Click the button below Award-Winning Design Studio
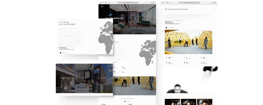The width and height of the screenshot is (263, 105). pos(127,101)
